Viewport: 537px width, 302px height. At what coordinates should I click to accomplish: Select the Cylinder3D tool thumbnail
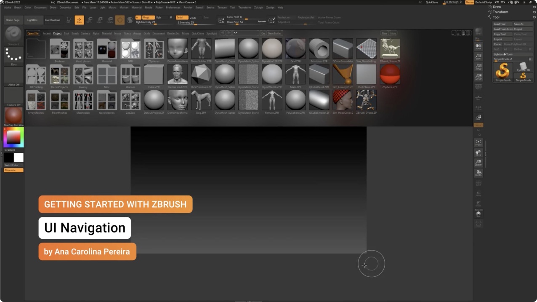click(523, 67)
